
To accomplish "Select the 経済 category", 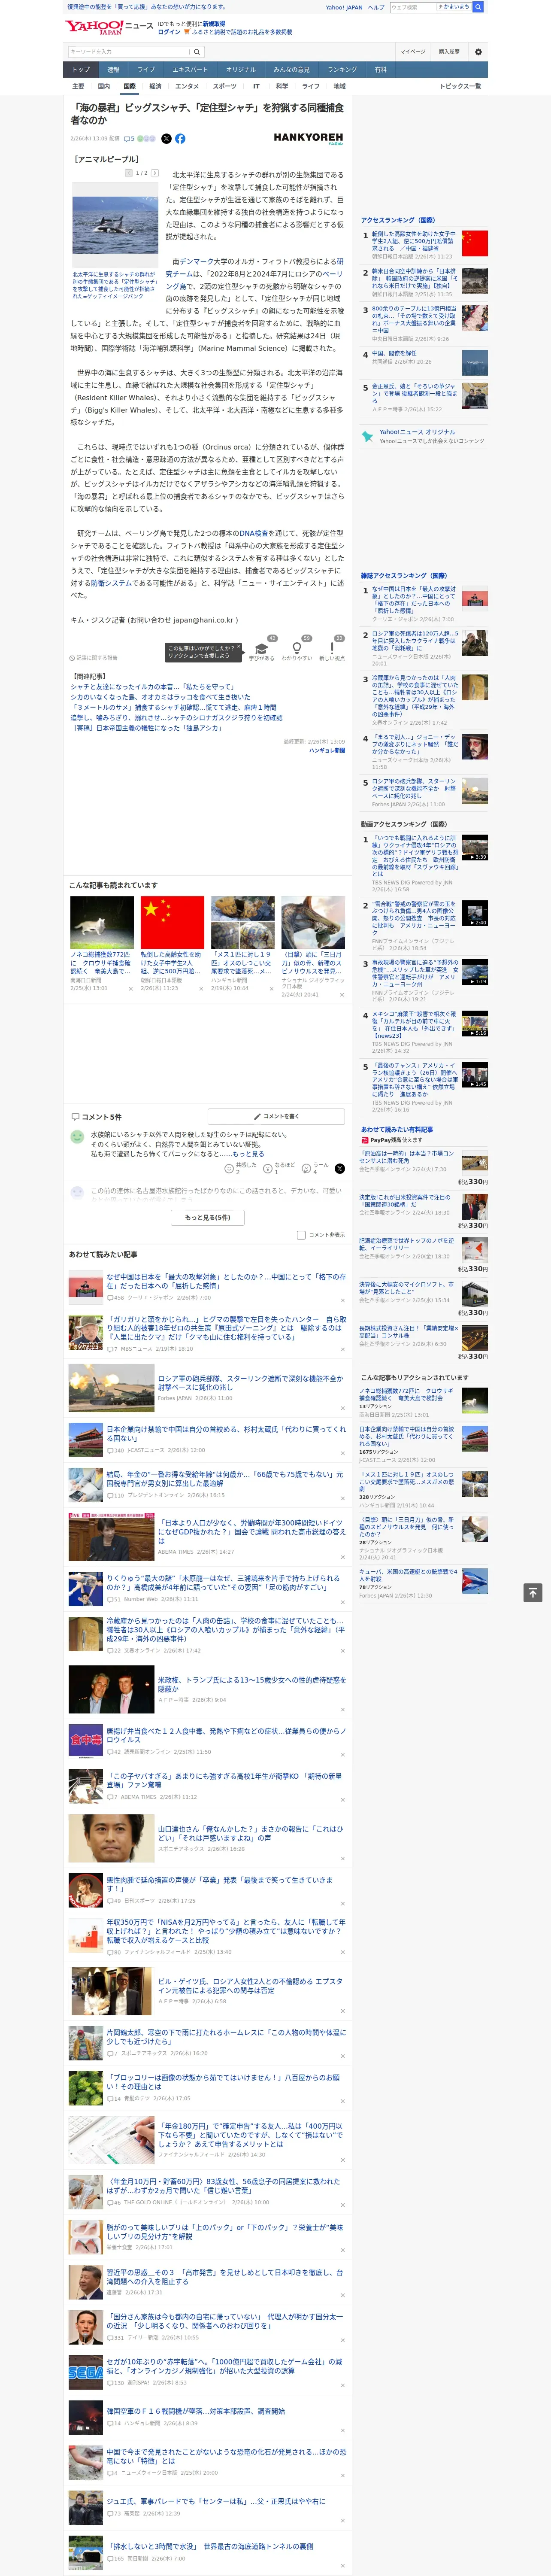I will tap(155, 86).
